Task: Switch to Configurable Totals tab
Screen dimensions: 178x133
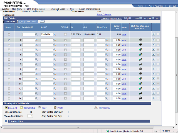Action: (27, 21)
